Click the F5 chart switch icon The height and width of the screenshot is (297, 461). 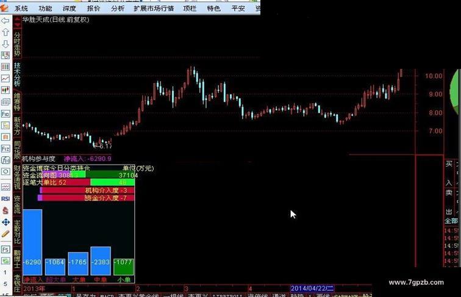5,249
